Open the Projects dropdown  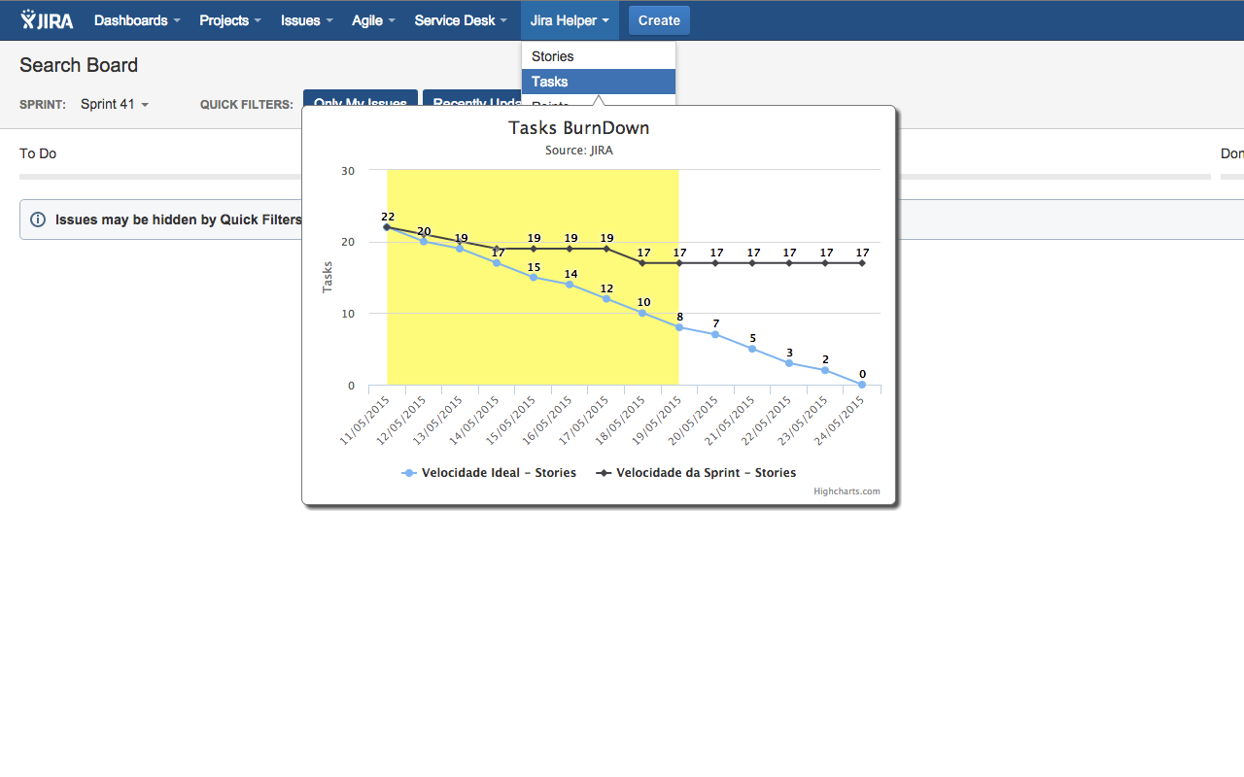230,20
